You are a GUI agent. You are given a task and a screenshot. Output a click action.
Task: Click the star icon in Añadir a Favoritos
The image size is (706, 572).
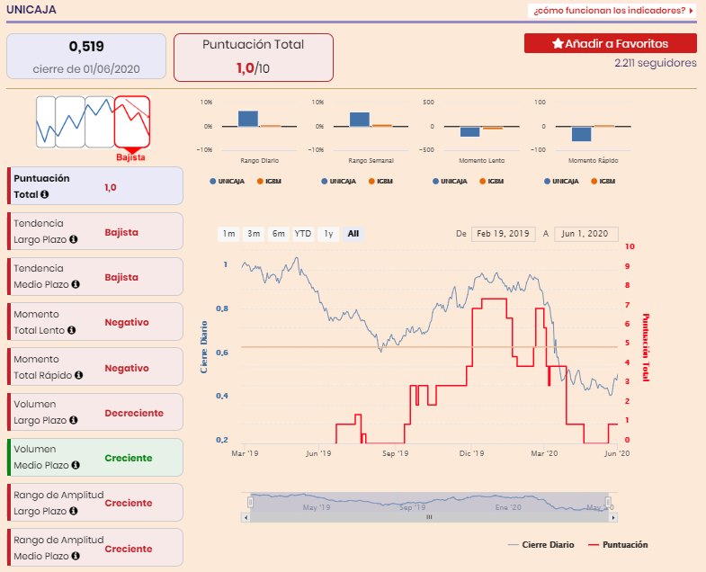click(x=558, y=43)
